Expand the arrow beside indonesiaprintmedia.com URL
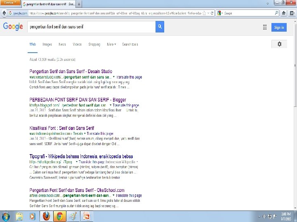The image size is (297, 222). [85, 133]
